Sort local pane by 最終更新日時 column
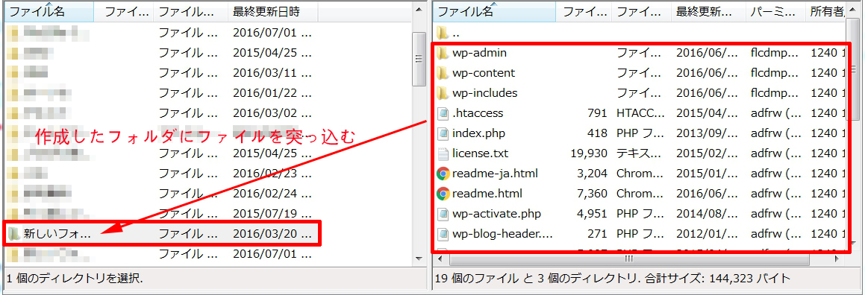The width and height of the screenshot is (865, 295). click(x=273, y=12)
